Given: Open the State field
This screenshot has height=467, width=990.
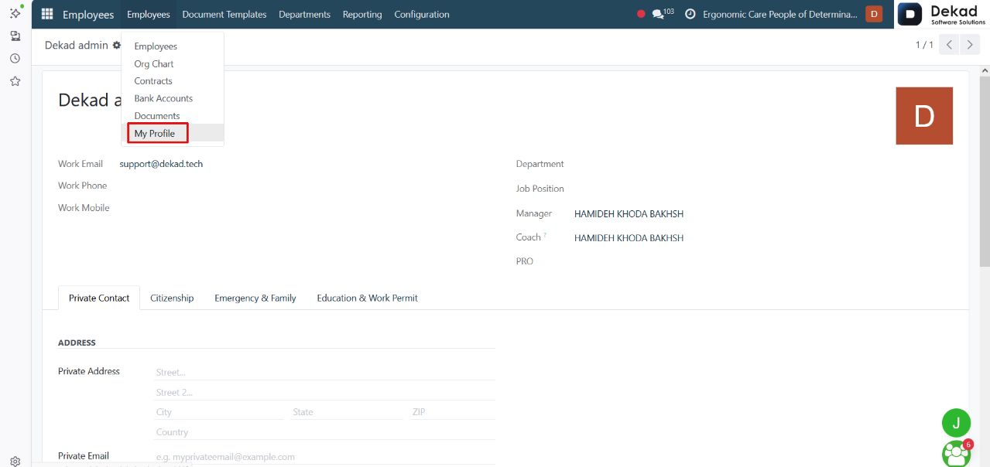Looking at the screenshot, I should coord(347,412).
